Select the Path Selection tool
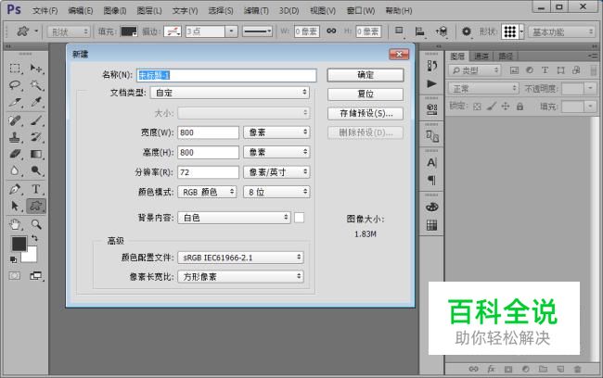This screenshot has height=378, width=603. pos(16,206)
